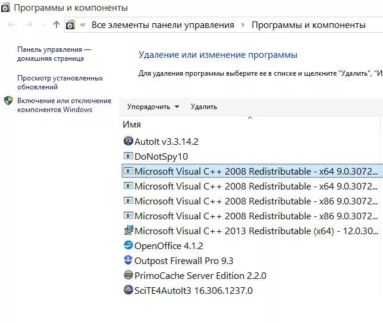Open the Упорядочить dropdown menu
The height and width of the screenshot is (323, 383).
pos(153,107)
